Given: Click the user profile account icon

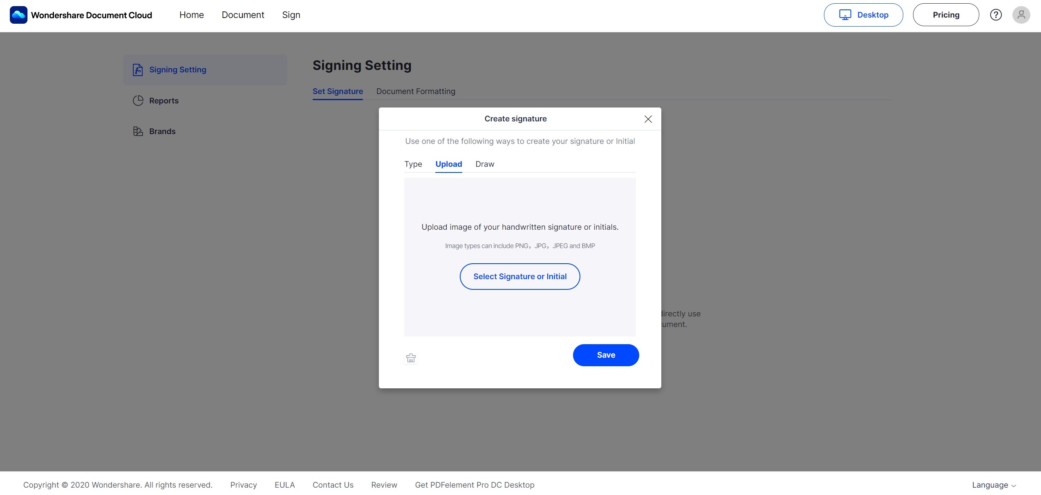Looking at the screenshot, I should coord(1021,15).
